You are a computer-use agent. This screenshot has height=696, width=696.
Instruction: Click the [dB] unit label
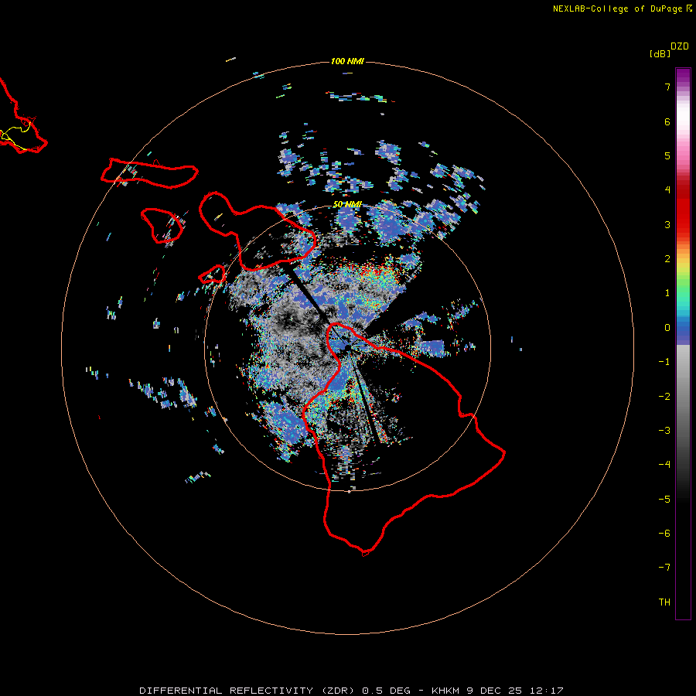pyautogui.click(x=660, y=53)
